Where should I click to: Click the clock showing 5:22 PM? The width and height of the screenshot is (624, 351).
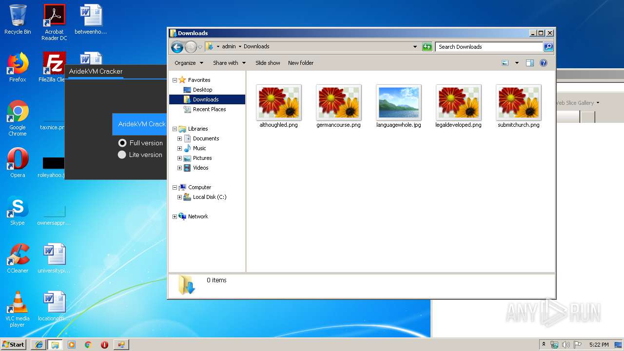click(599, 345)
